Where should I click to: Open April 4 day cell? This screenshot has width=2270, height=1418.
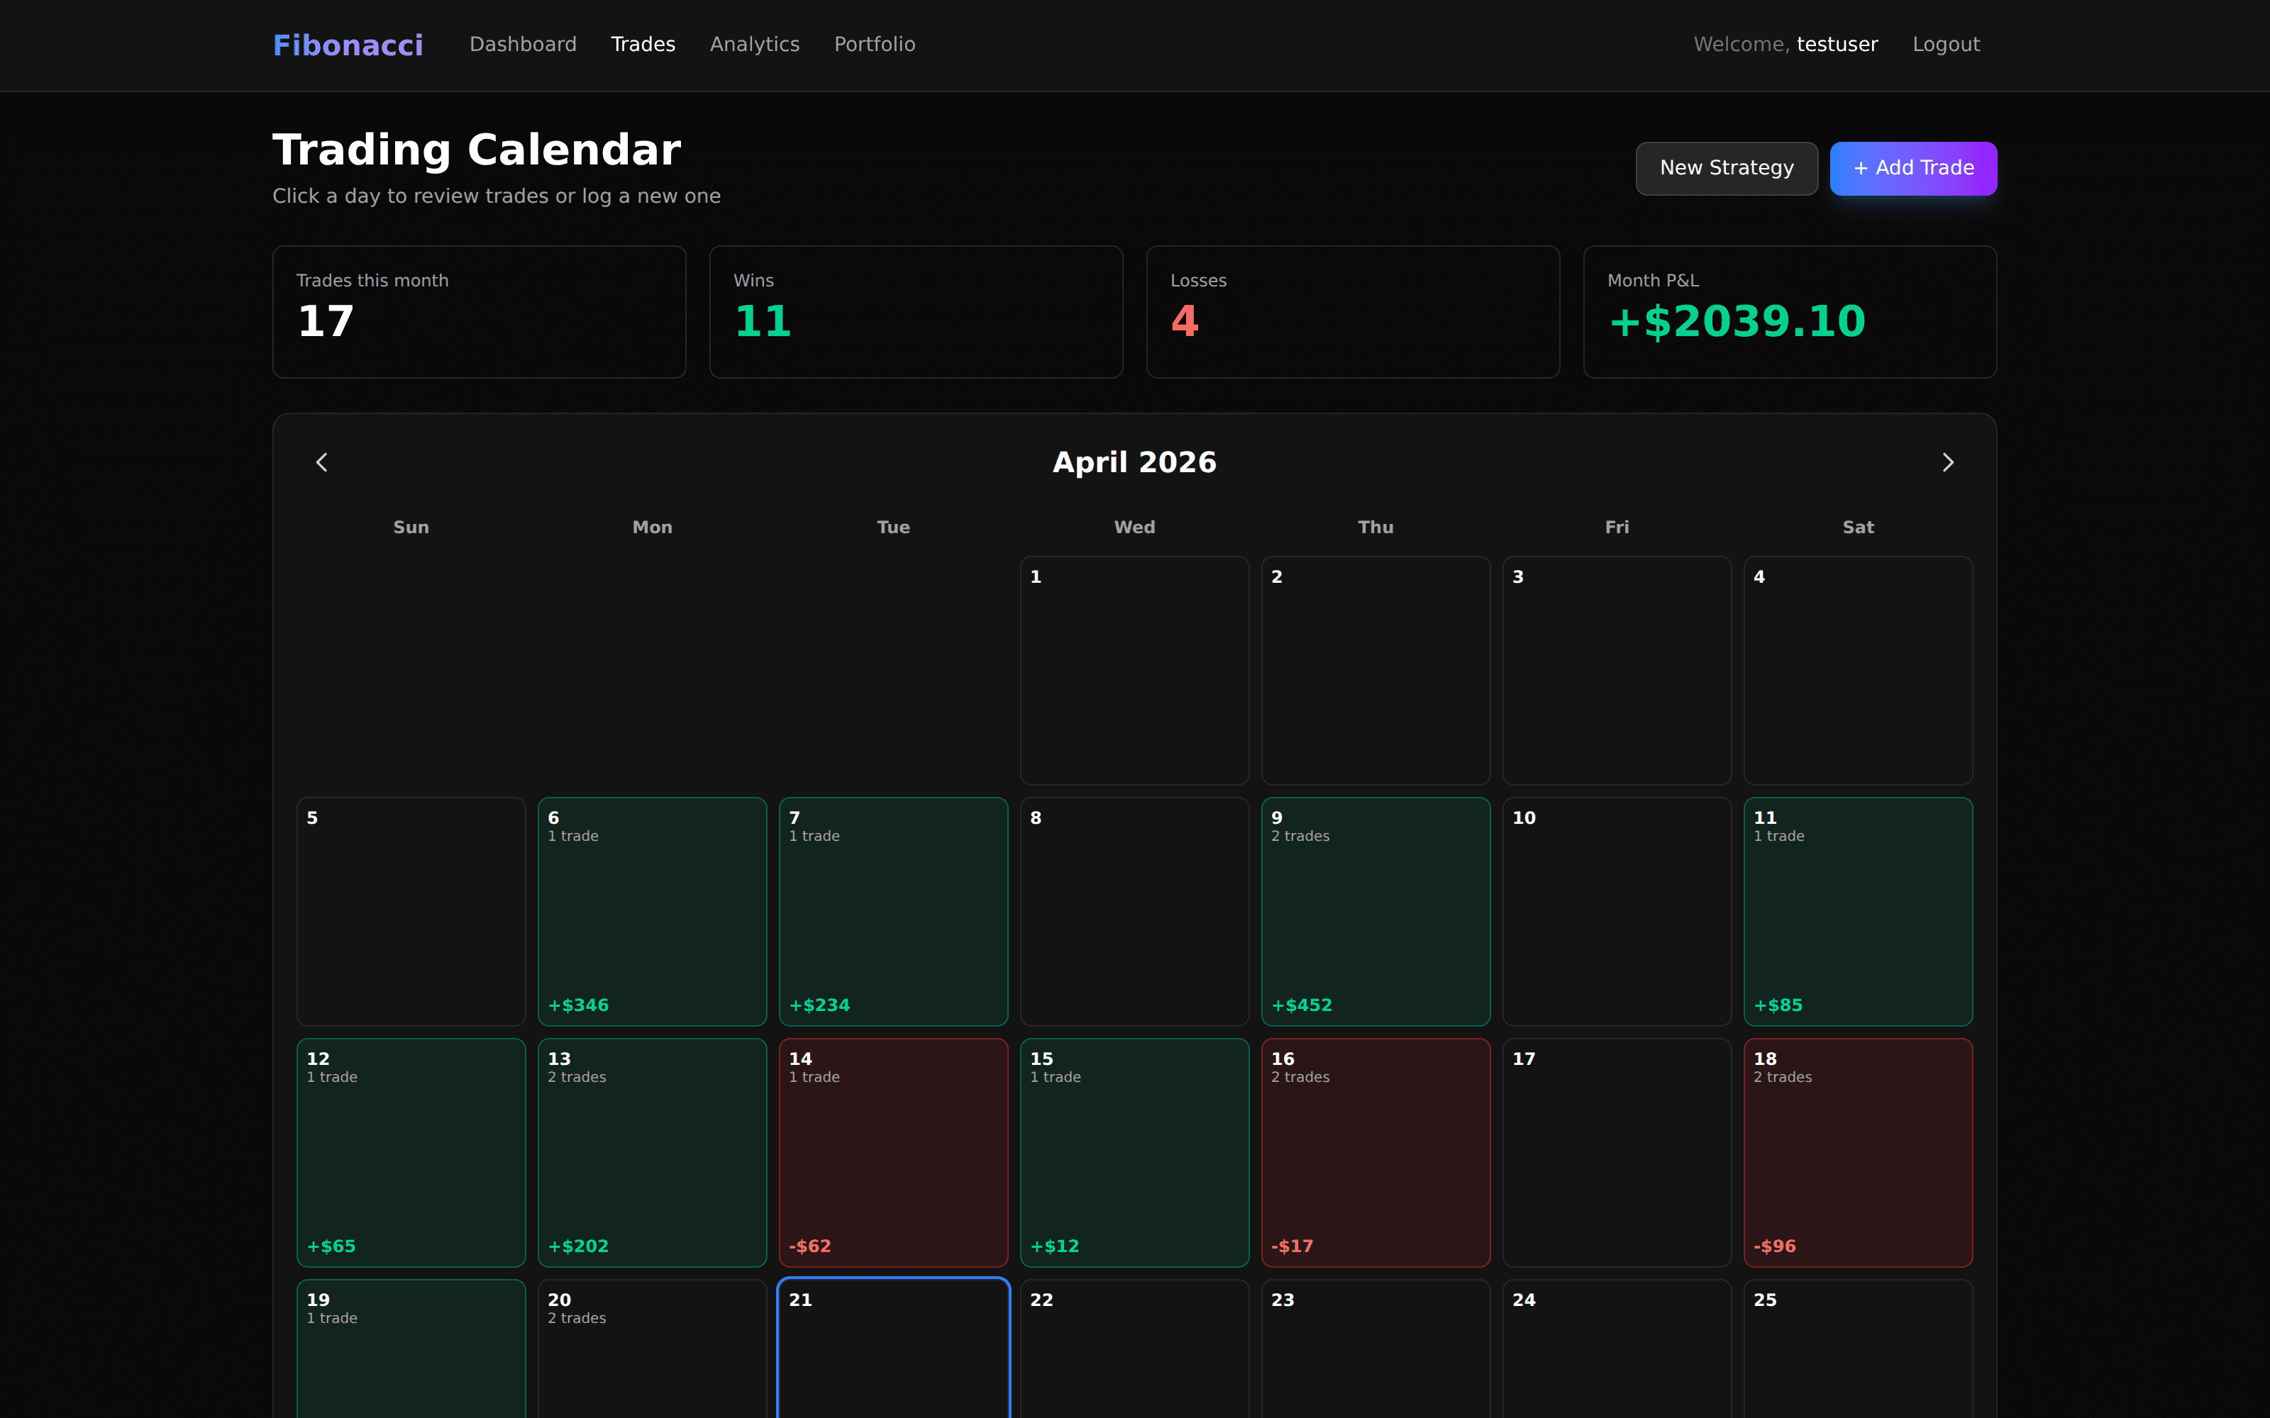point(1857,671)
